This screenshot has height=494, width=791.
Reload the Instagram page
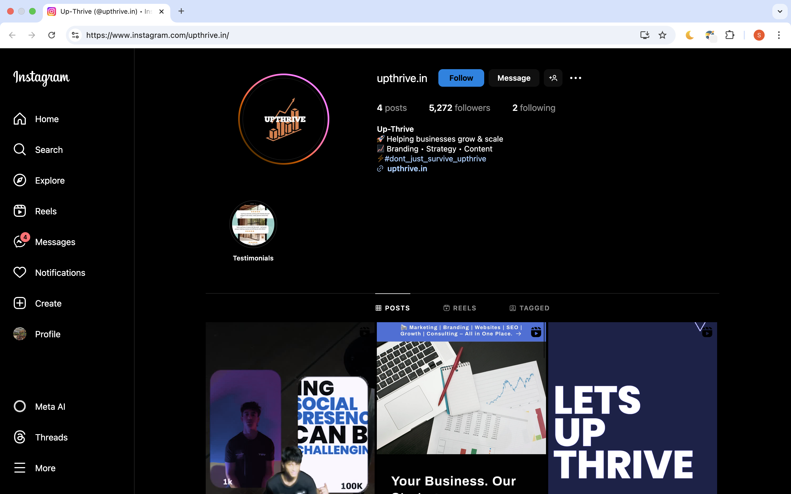tap(52, 35)
